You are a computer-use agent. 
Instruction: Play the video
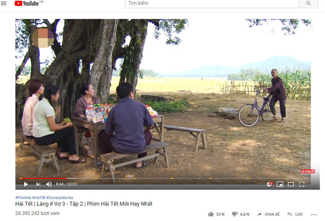(x=26, y=184)
